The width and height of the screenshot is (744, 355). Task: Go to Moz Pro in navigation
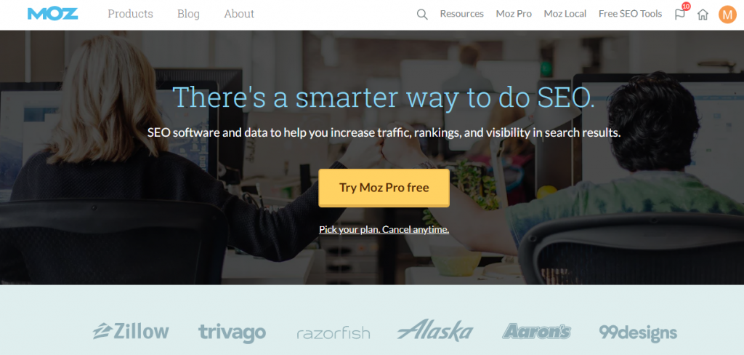(514, 14)
